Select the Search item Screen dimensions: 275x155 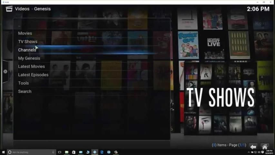(x=25, y=91)
